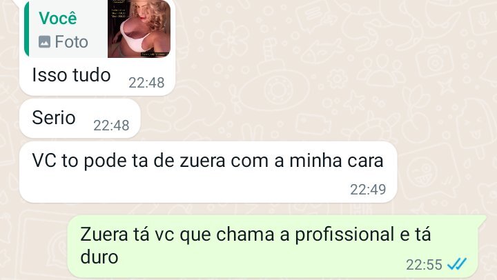Tap the 'Foto' label in quoted reply
This screenshot has height=280, width=497.
coord(71,42)
